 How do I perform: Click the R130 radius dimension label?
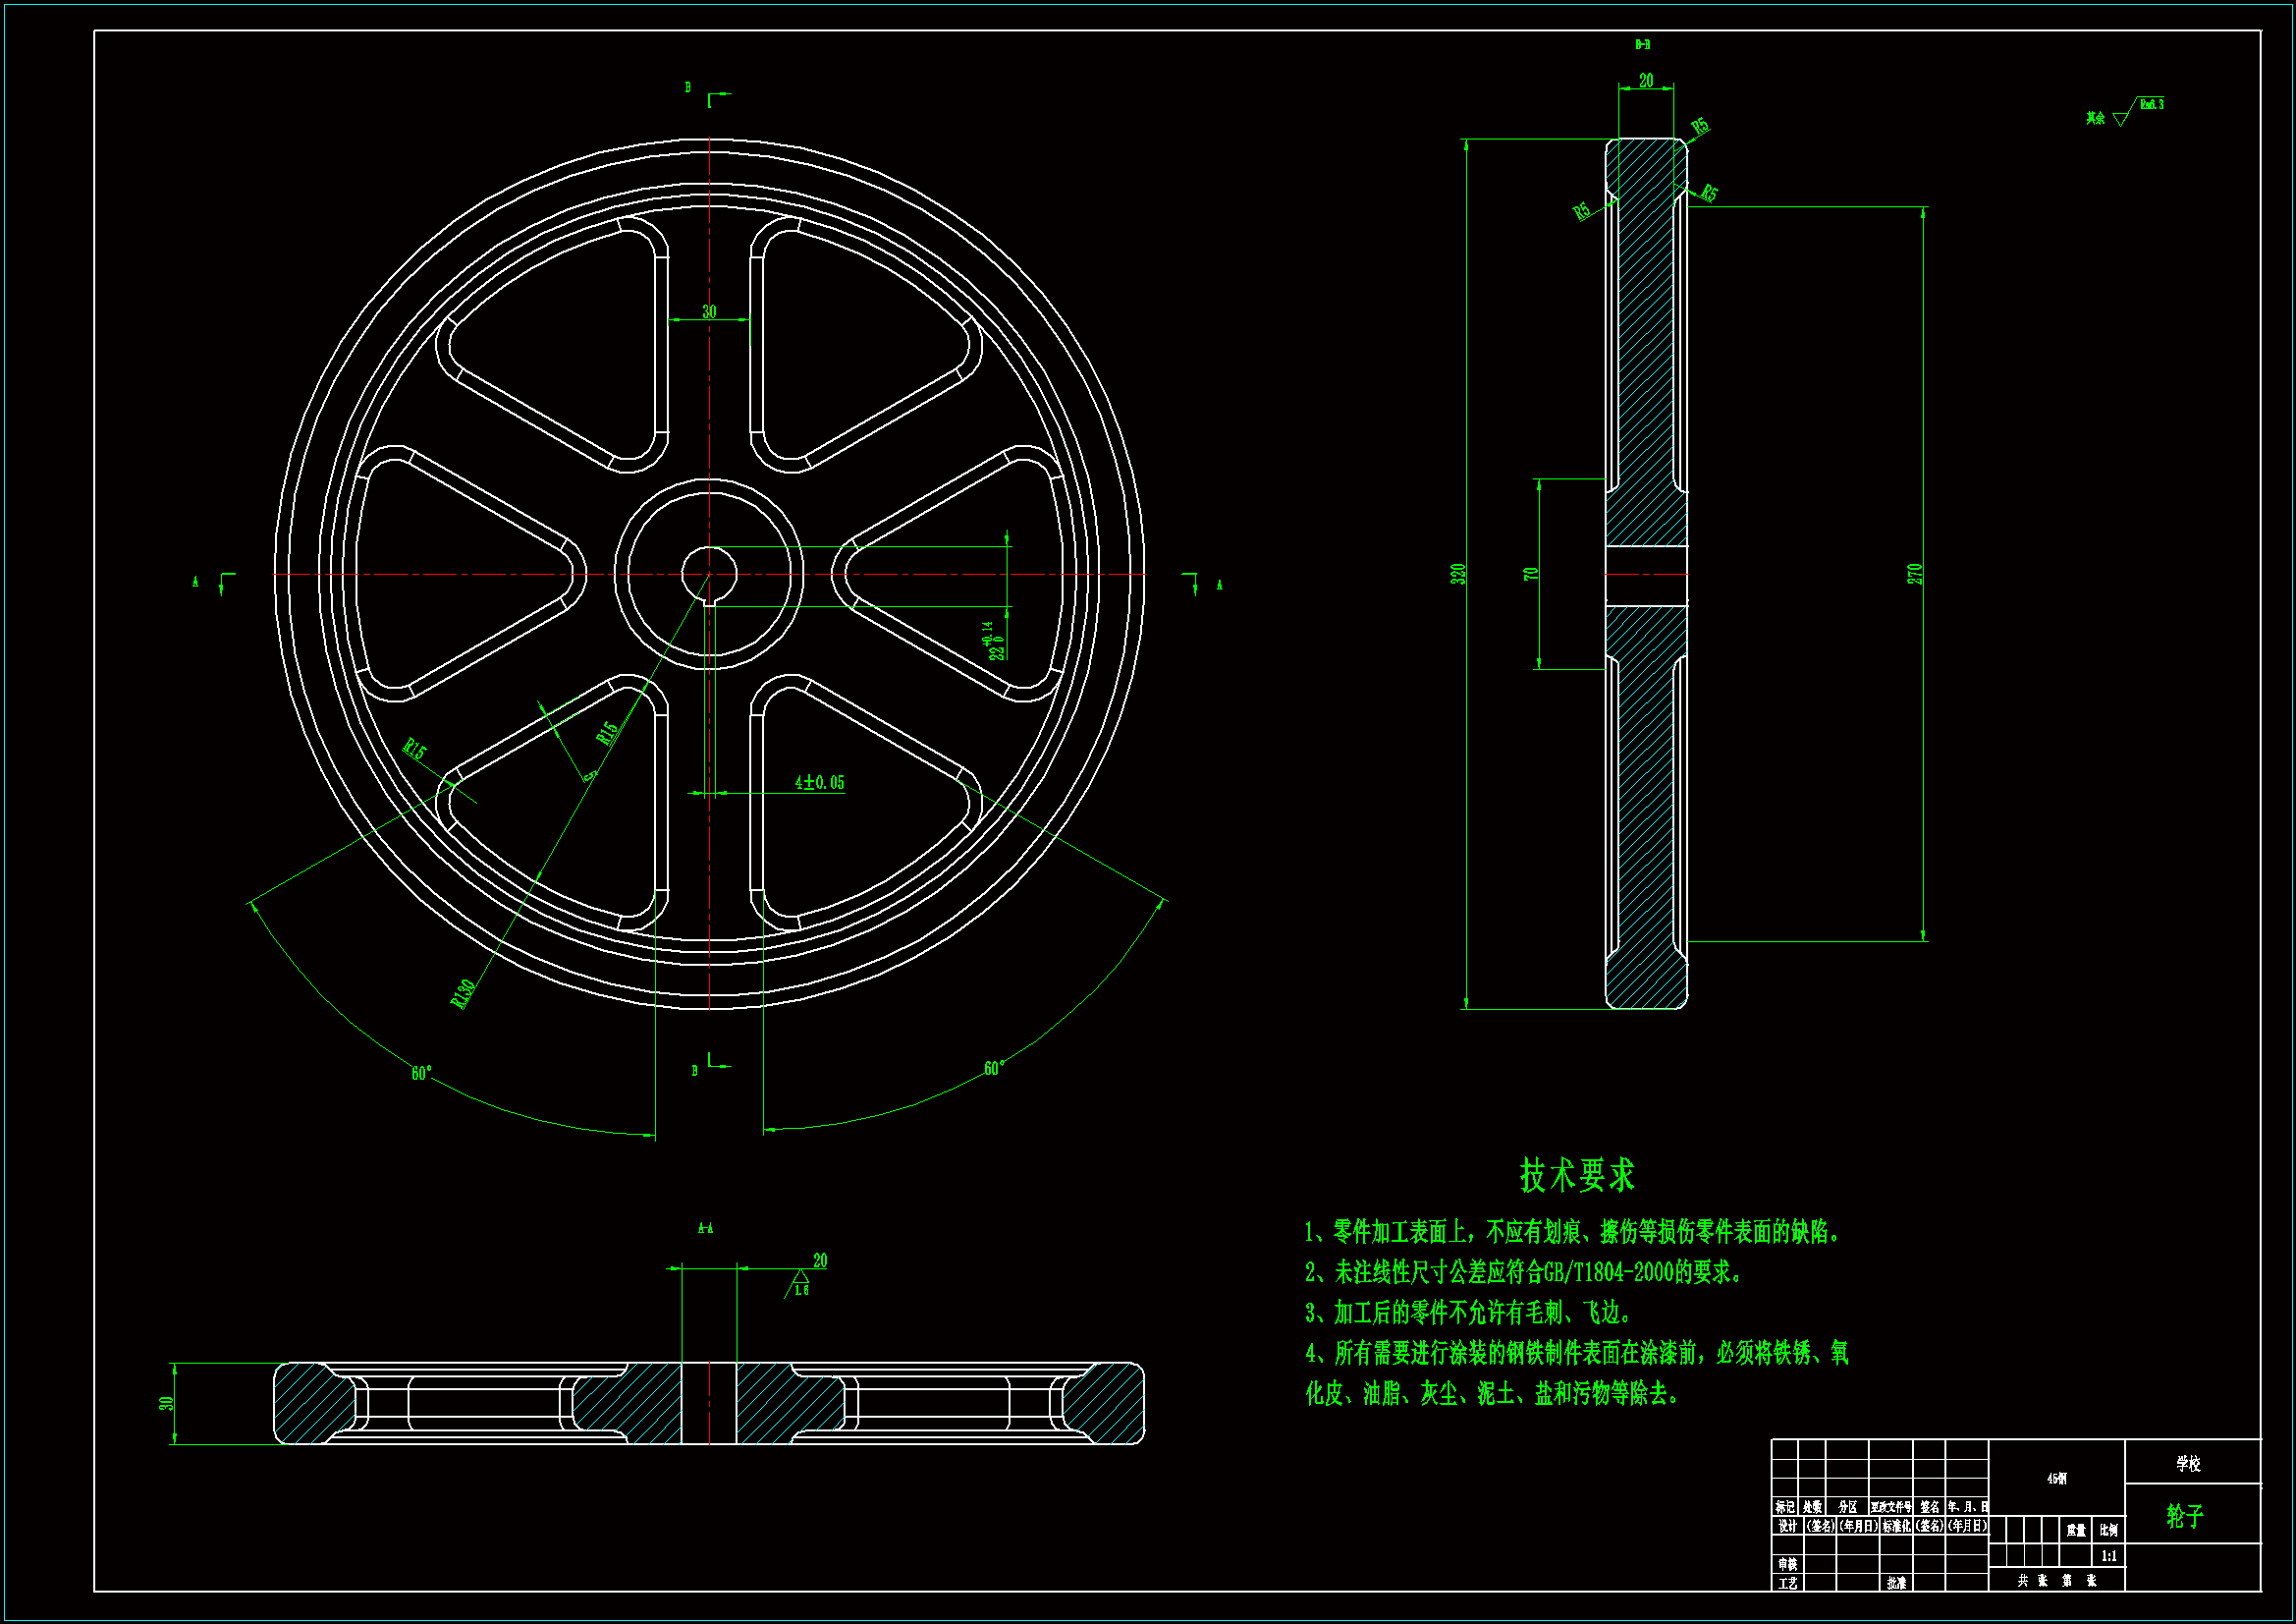point(463,993)
